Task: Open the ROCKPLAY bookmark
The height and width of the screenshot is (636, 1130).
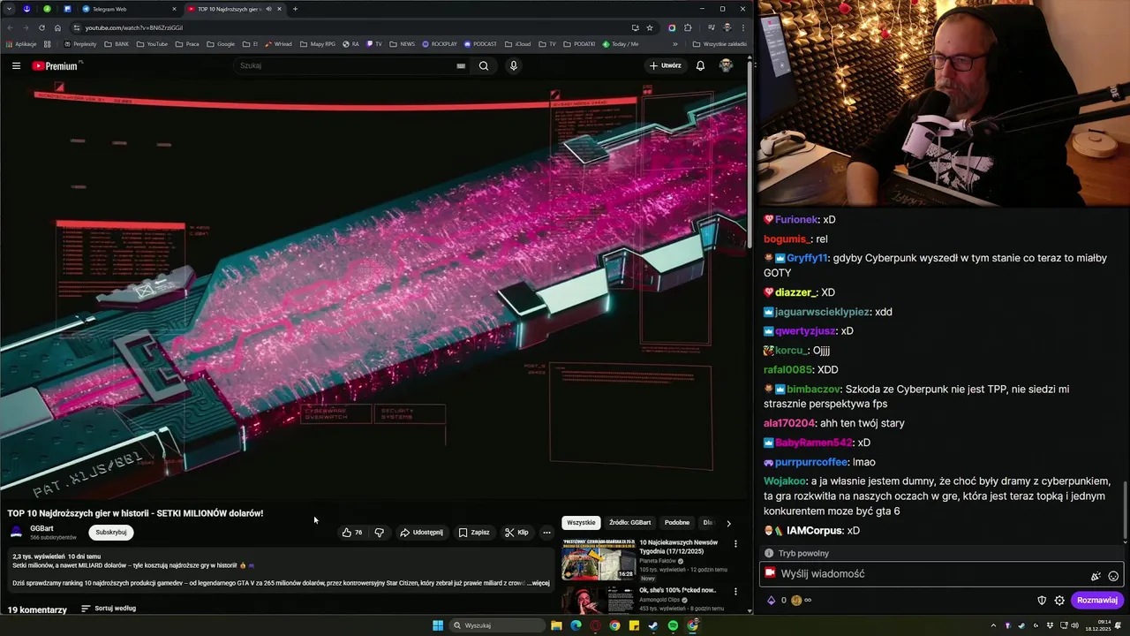Action: click(x=440, y=43)
